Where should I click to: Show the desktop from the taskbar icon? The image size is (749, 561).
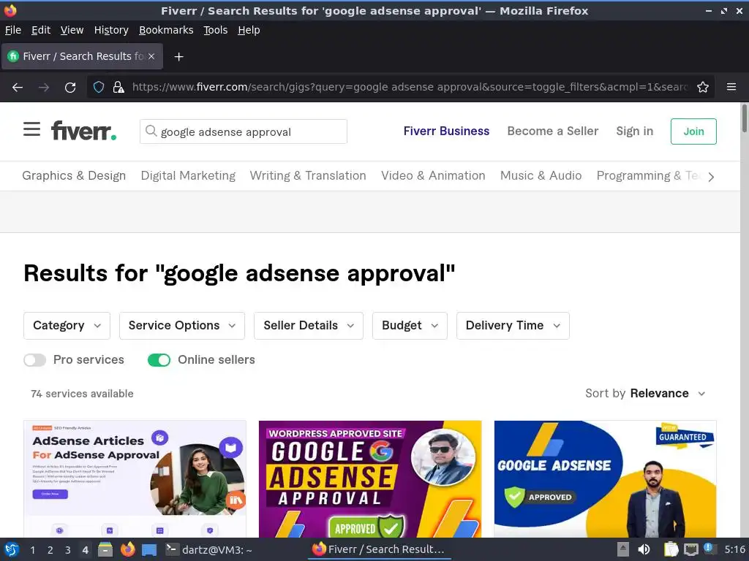coord(149,549)
